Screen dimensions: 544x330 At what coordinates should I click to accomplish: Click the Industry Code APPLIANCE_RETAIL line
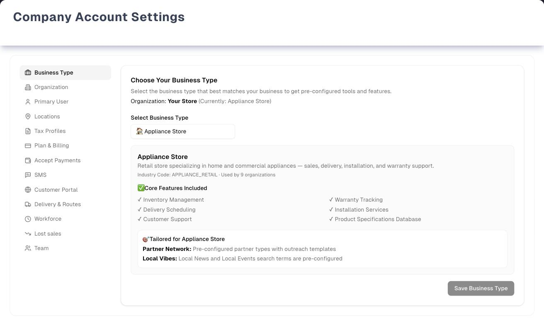206,175
